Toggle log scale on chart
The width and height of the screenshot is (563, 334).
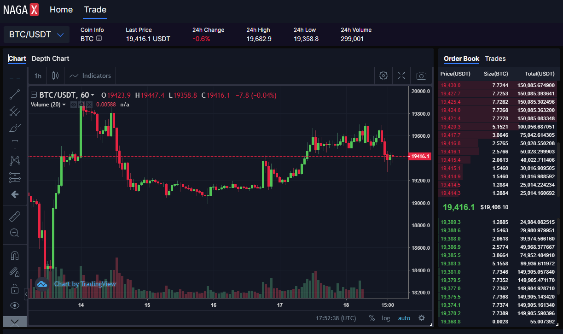click(386, 318)
